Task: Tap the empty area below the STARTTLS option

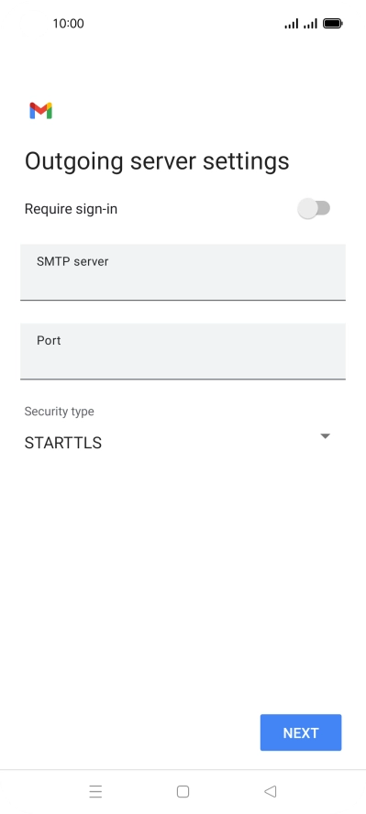Action: click(x=183, y=581)
